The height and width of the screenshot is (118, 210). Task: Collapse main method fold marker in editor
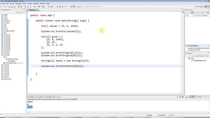click(30, 21)
